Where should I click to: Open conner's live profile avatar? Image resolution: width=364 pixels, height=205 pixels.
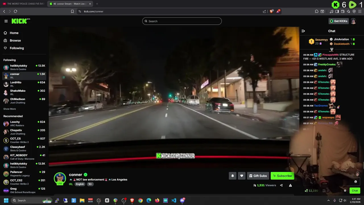[60, 179]
